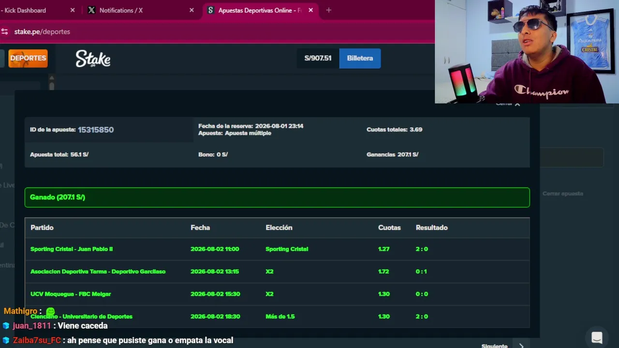View the S/907.51 balance display
This screenshot has width=619, height=348.
pos(318,58)
